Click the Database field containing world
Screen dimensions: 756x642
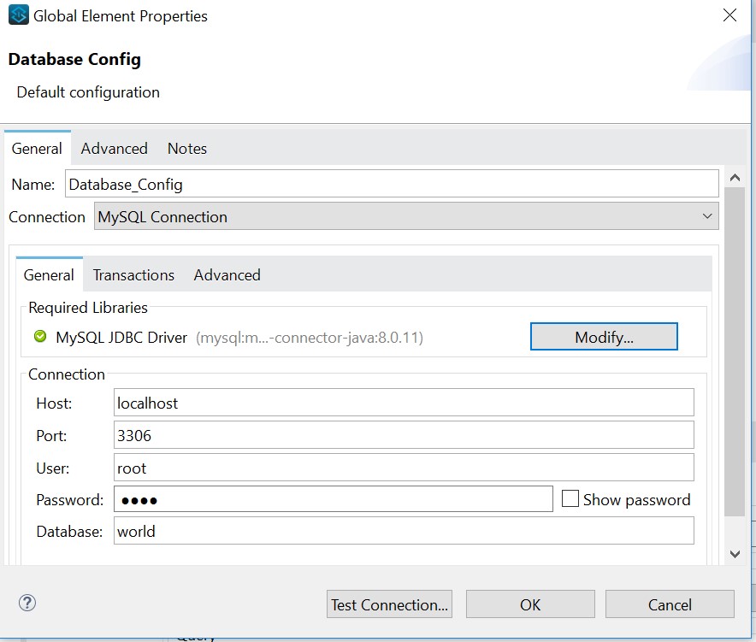pyautogui.click(x=404, y=531)
